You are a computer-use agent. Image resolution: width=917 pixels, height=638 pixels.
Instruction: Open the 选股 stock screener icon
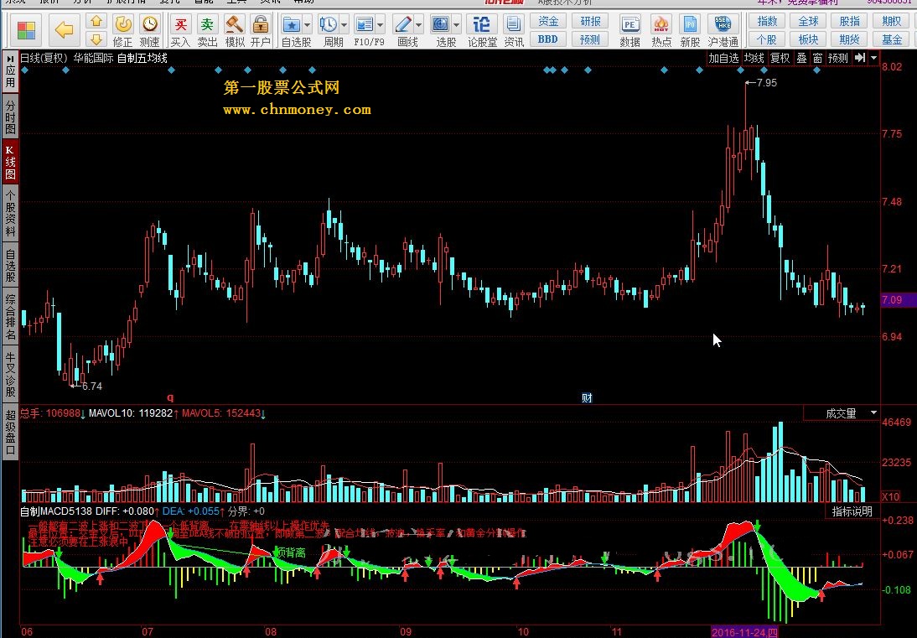coord(441,24)
